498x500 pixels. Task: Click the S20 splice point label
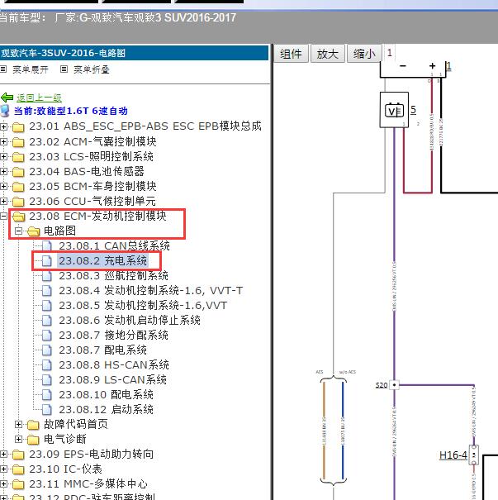point(382,385)
